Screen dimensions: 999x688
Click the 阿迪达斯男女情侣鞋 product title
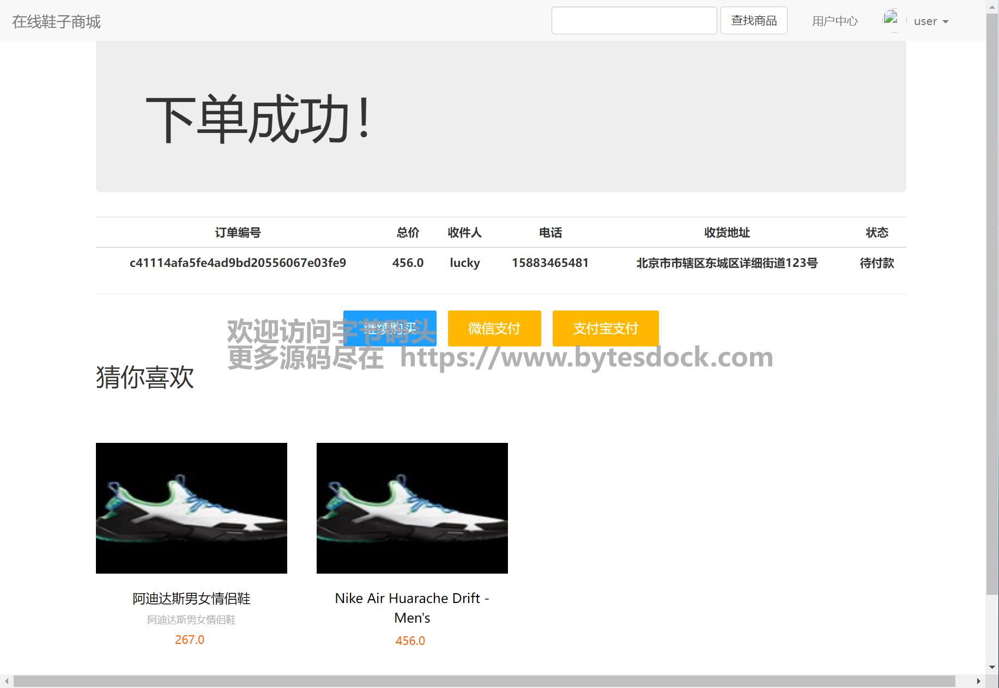tap(191, 598)
